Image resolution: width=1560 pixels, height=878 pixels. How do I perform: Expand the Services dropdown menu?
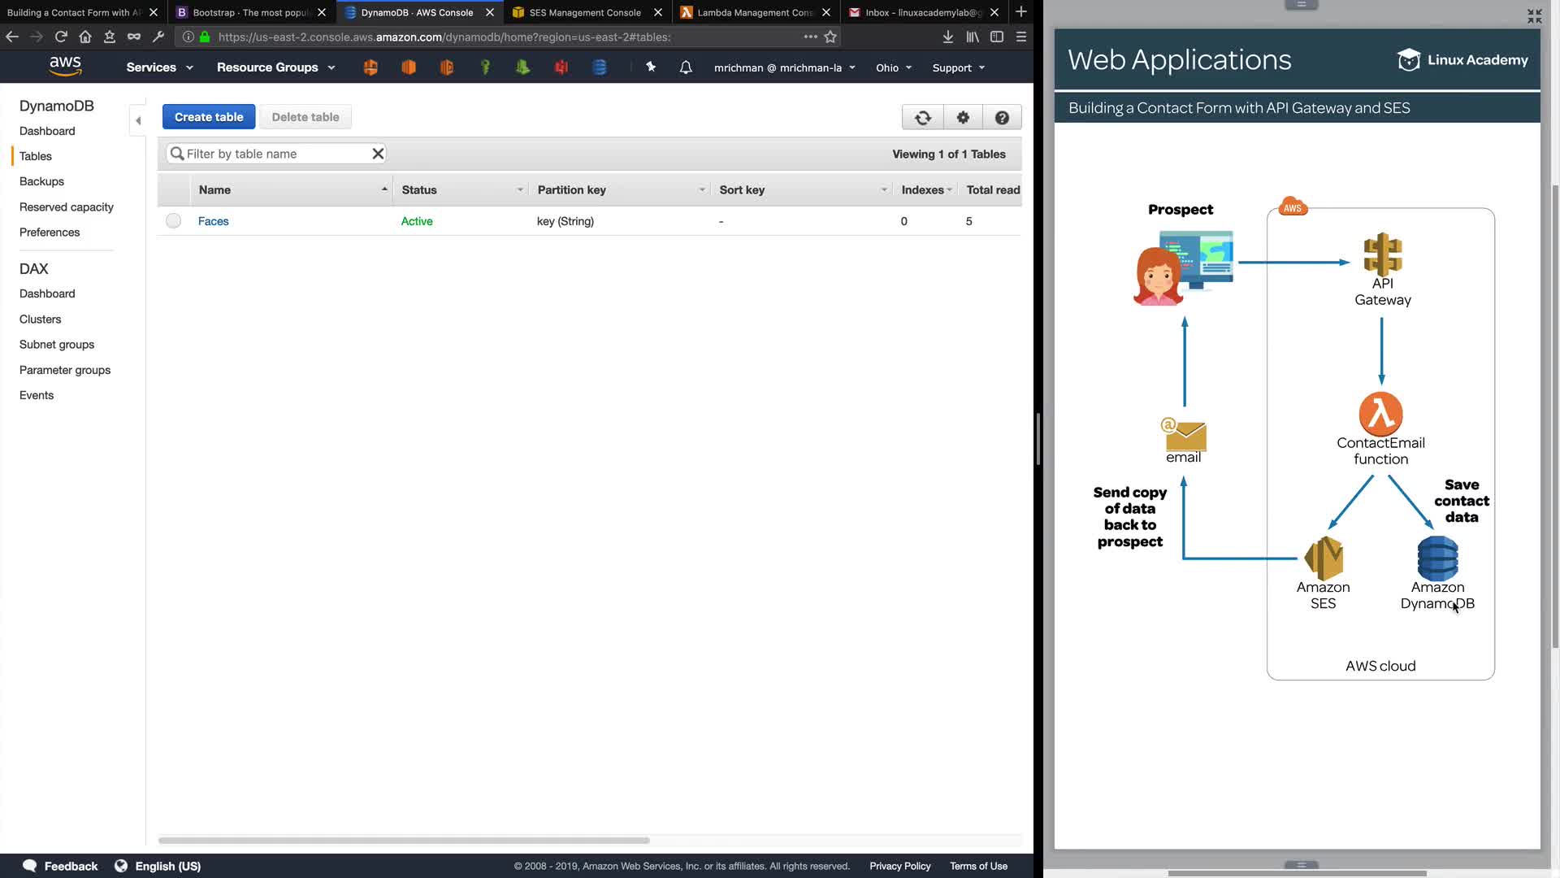pos(159,67)
